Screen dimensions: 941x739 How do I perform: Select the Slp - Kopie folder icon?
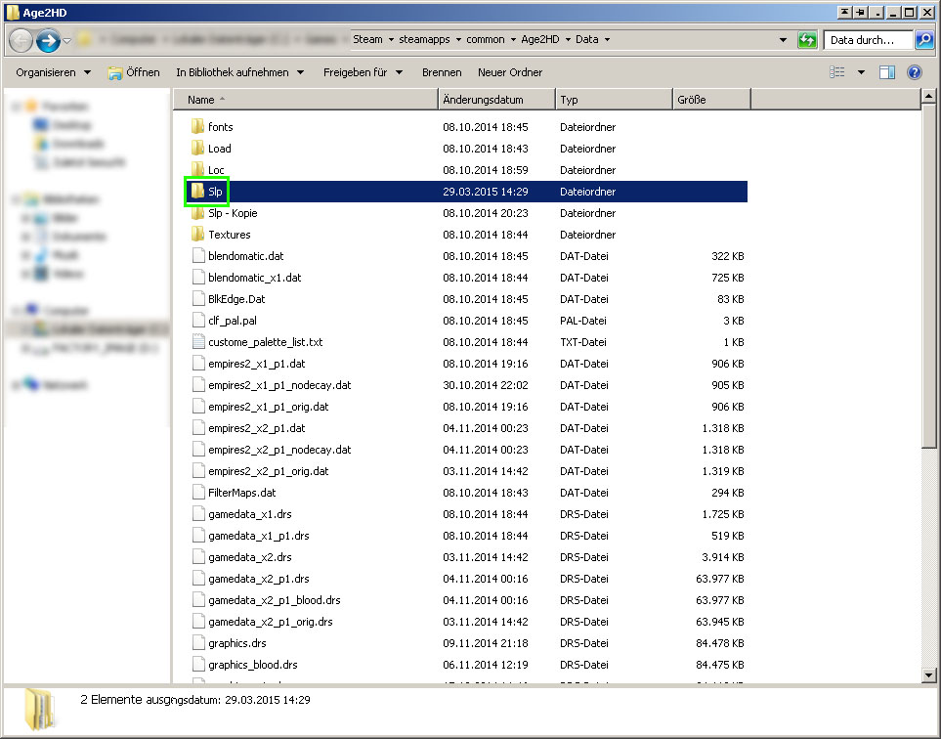[198, 212]
